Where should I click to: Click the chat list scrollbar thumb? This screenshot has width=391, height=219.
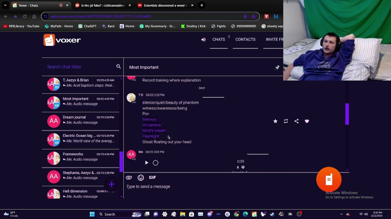pos(121,162)
